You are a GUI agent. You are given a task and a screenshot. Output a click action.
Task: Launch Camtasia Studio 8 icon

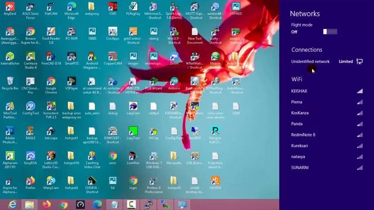pos(30,61)
